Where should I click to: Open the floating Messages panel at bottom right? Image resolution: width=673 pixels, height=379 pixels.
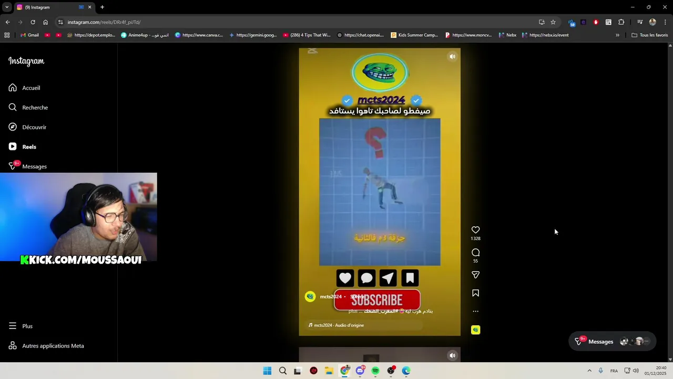pos(613,342)
